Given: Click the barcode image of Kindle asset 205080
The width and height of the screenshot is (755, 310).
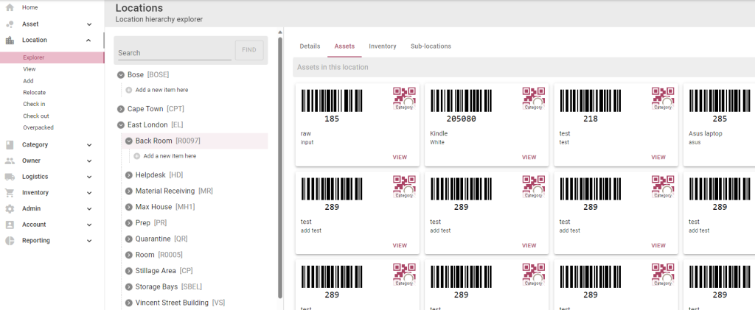Looking at the screenshot, I should [x=462, y=101].
